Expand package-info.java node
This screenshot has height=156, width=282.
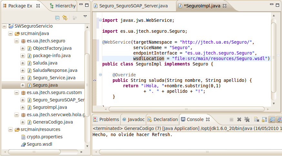click(x=23, y=56)
